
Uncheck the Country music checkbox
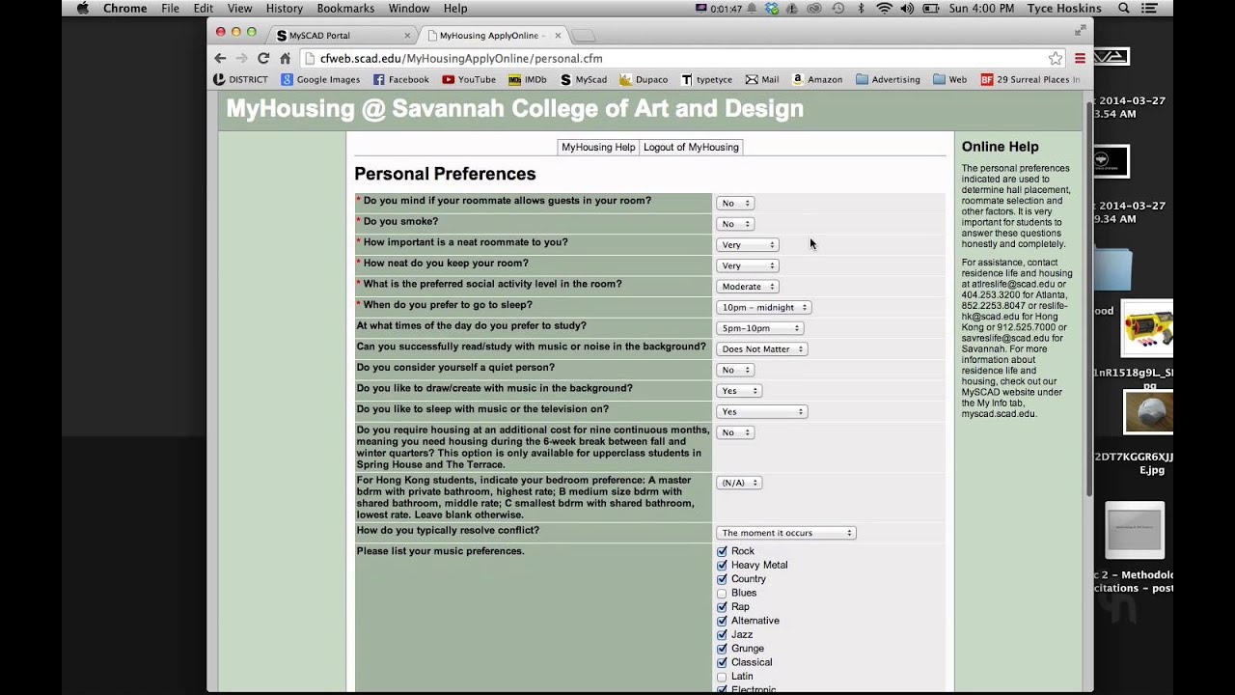click(722, 579)
